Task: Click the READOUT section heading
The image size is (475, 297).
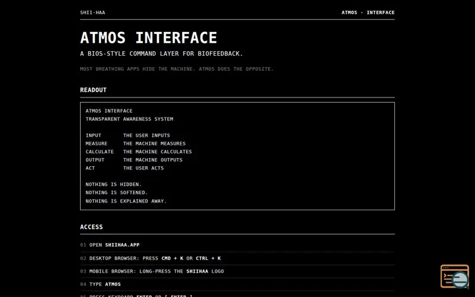Action: tap(93, 90)
